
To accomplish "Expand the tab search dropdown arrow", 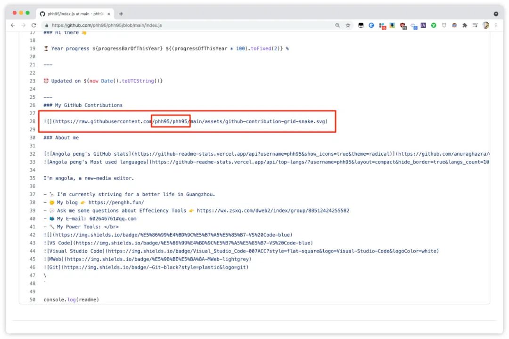I will click(x=496, y=14).
